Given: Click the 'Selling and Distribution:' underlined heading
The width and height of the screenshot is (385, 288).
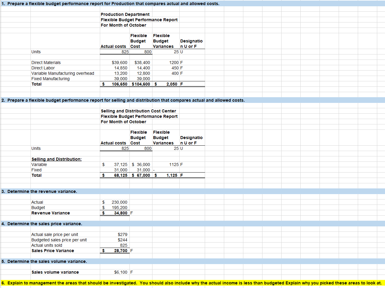Looking at the screenshot, I should [x=56, y=159].
